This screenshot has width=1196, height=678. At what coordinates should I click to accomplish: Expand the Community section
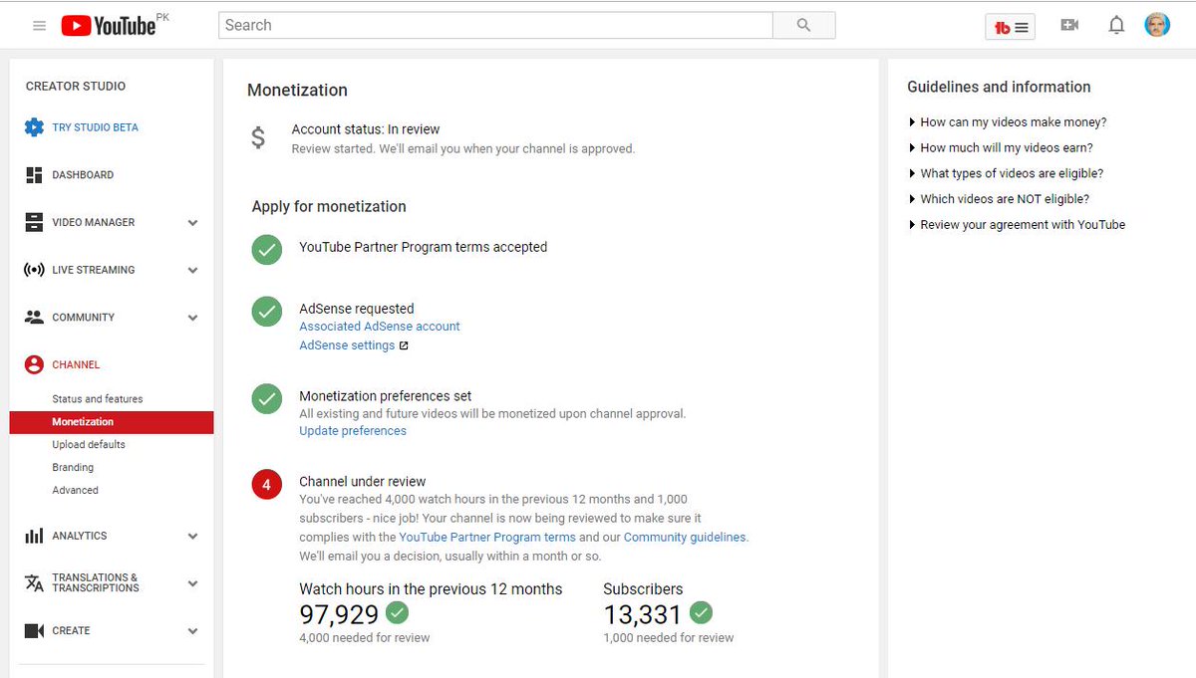tap(192, 319)
